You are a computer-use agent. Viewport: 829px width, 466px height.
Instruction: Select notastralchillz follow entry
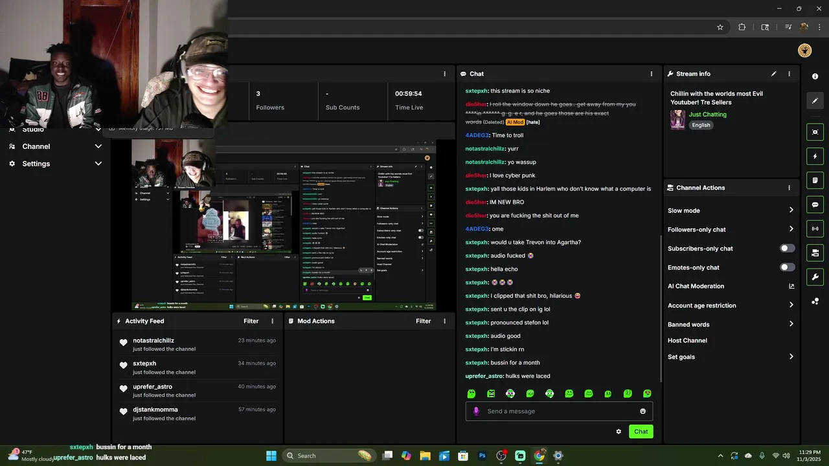tap(198, 344)
